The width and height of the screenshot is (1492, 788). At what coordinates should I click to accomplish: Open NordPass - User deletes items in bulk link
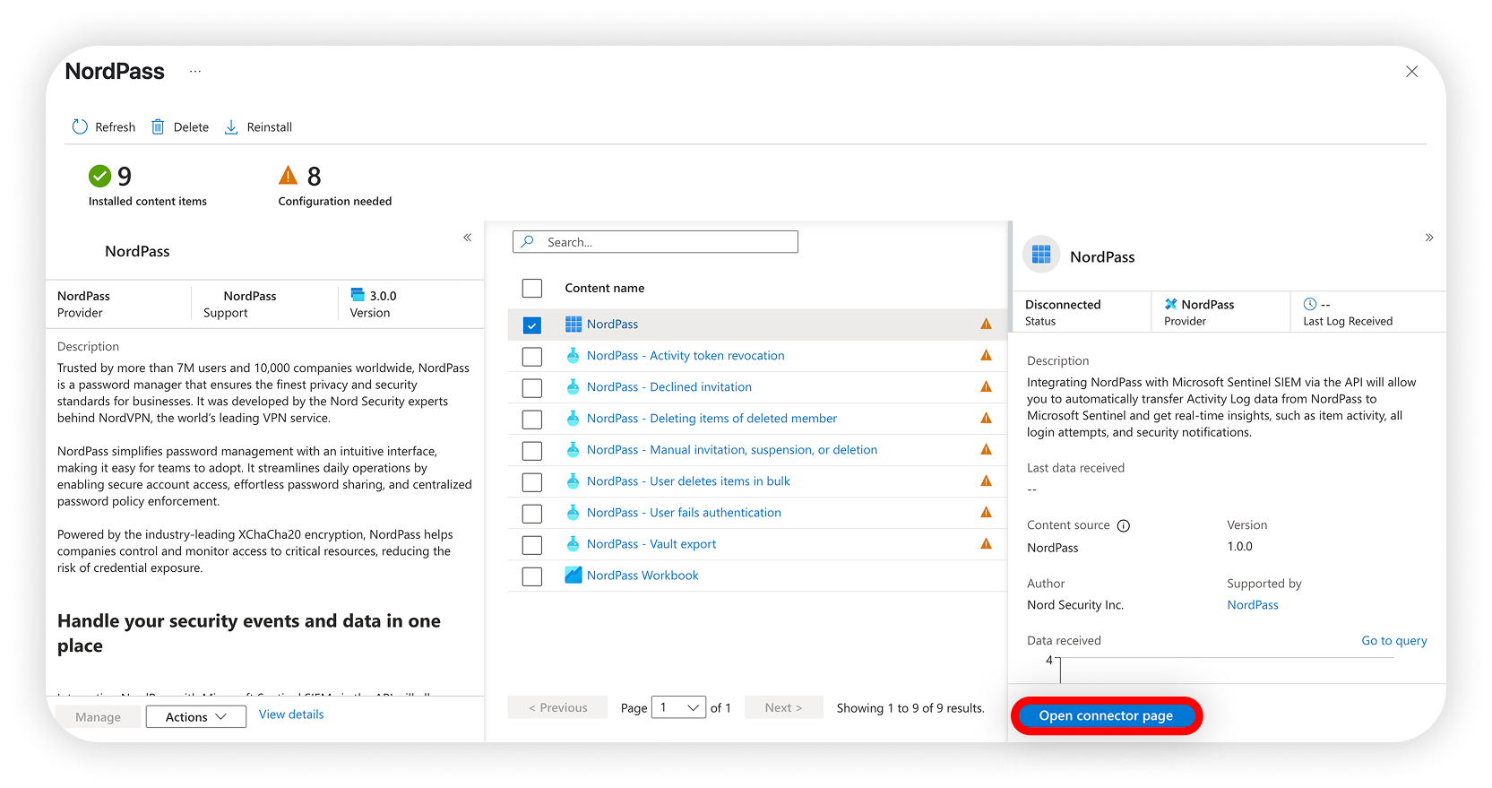688,481
